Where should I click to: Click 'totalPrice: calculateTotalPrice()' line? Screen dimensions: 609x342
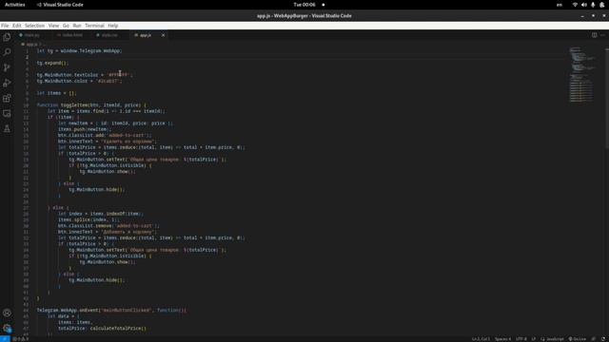click(102, 328)
